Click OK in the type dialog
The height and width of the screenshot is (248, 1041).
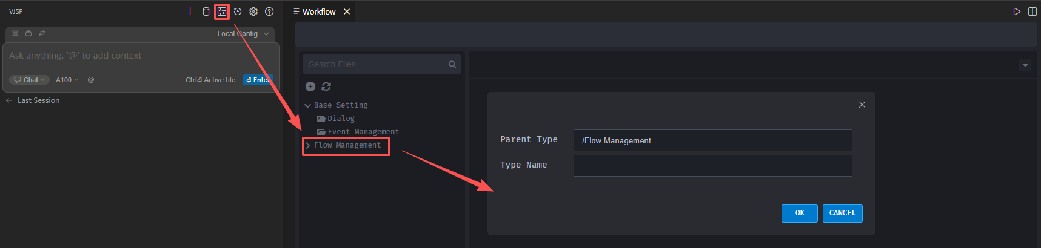[799, 213]
